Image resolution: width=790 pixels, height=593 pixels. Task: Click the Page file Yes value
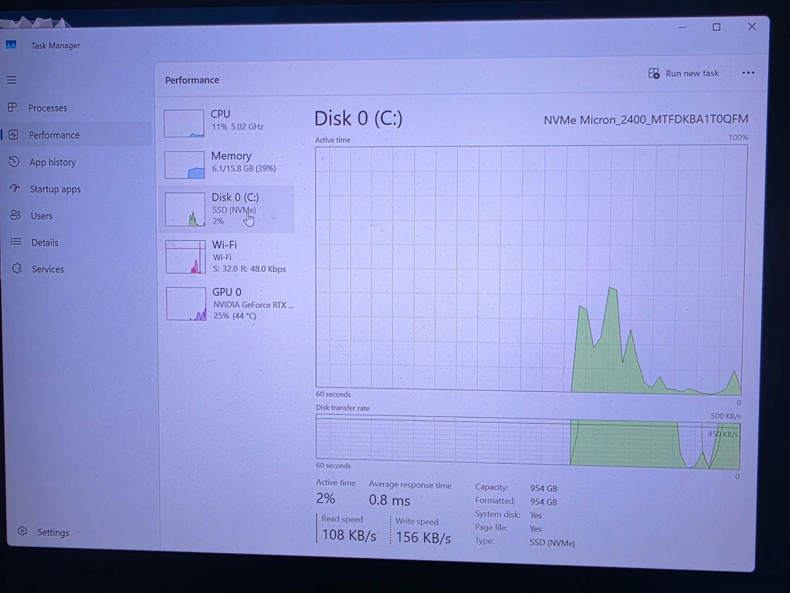[x=535, y=529]
